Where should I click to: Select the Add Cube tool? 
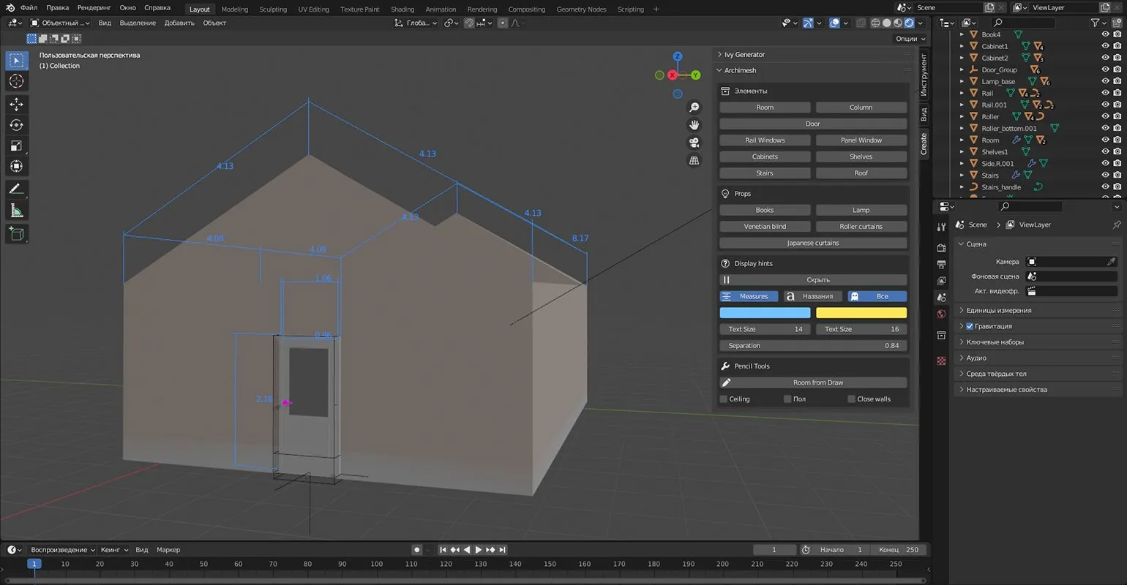[16, 234]
